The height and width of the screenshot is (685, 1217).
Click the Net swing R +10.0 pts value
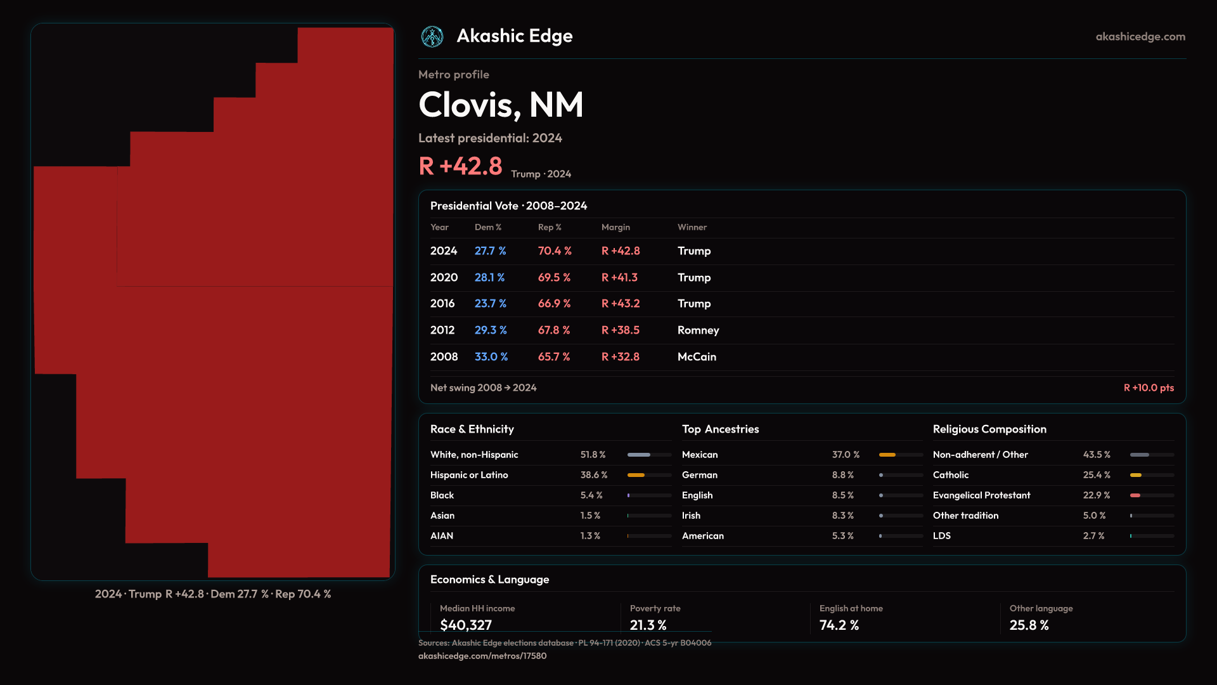pyautogui.click(x=1148, y=388)
